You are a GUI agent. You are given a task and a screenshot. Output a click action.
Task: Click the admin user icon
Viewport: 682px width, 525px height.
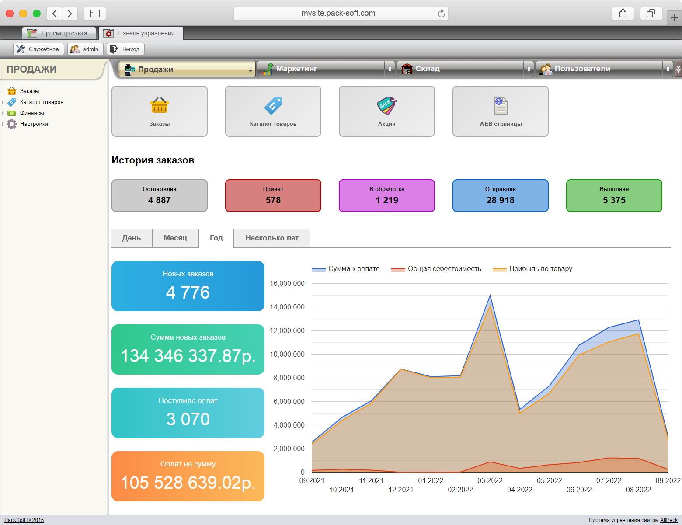point(75,49)
